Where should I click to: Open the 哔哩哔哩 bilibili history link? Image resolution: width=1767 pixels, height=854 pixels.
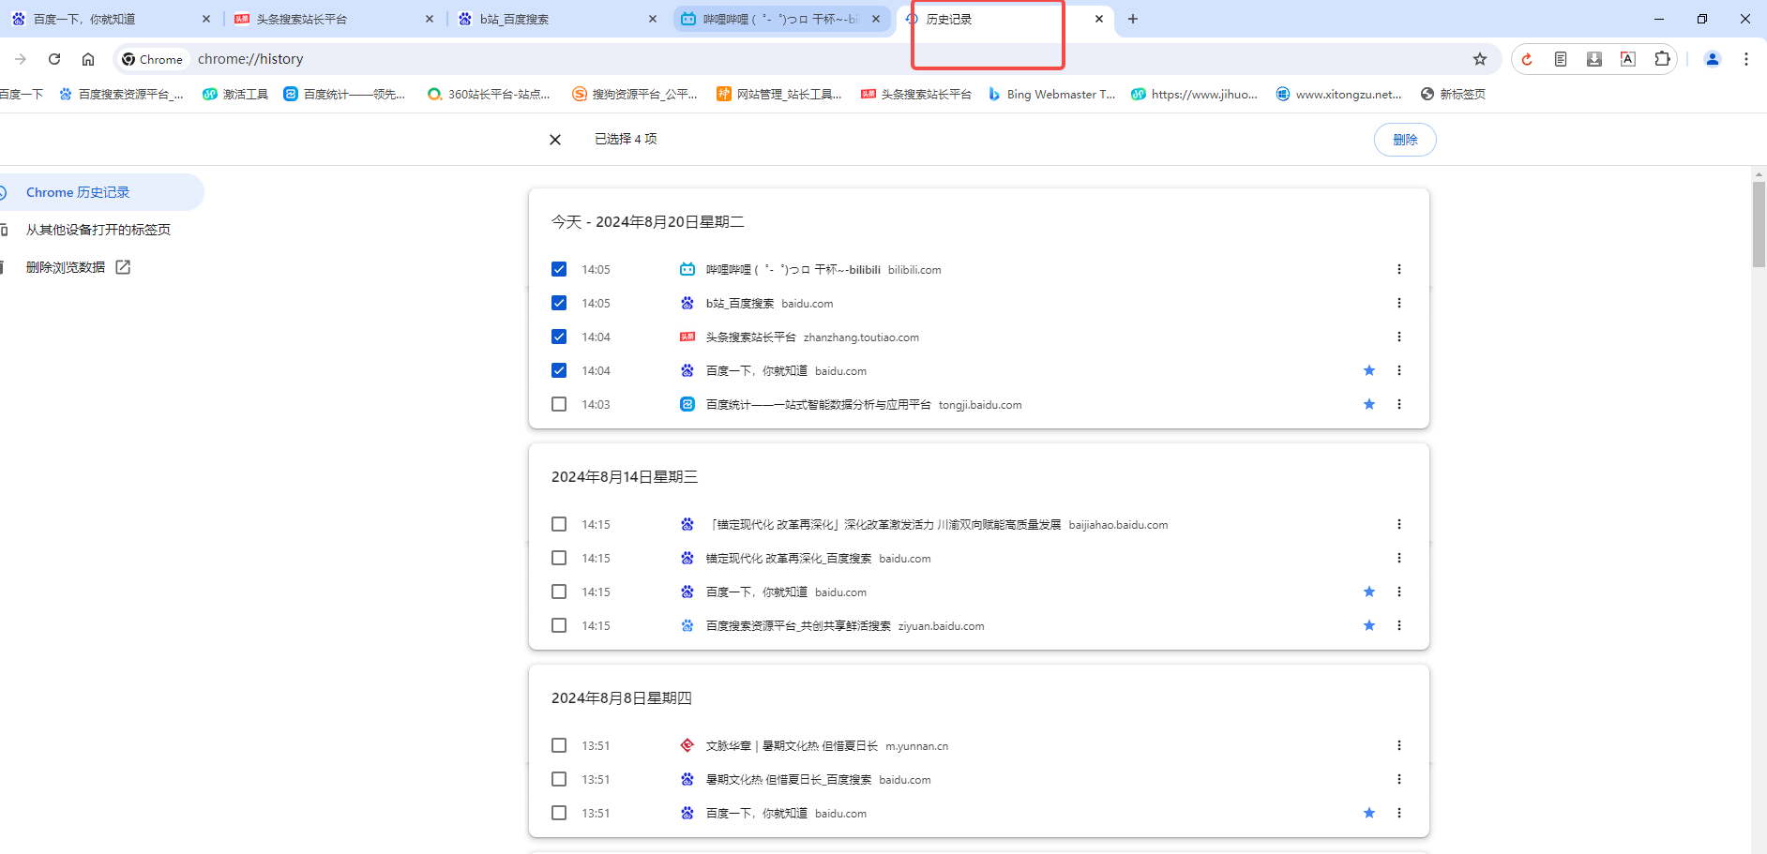[793, 269]
